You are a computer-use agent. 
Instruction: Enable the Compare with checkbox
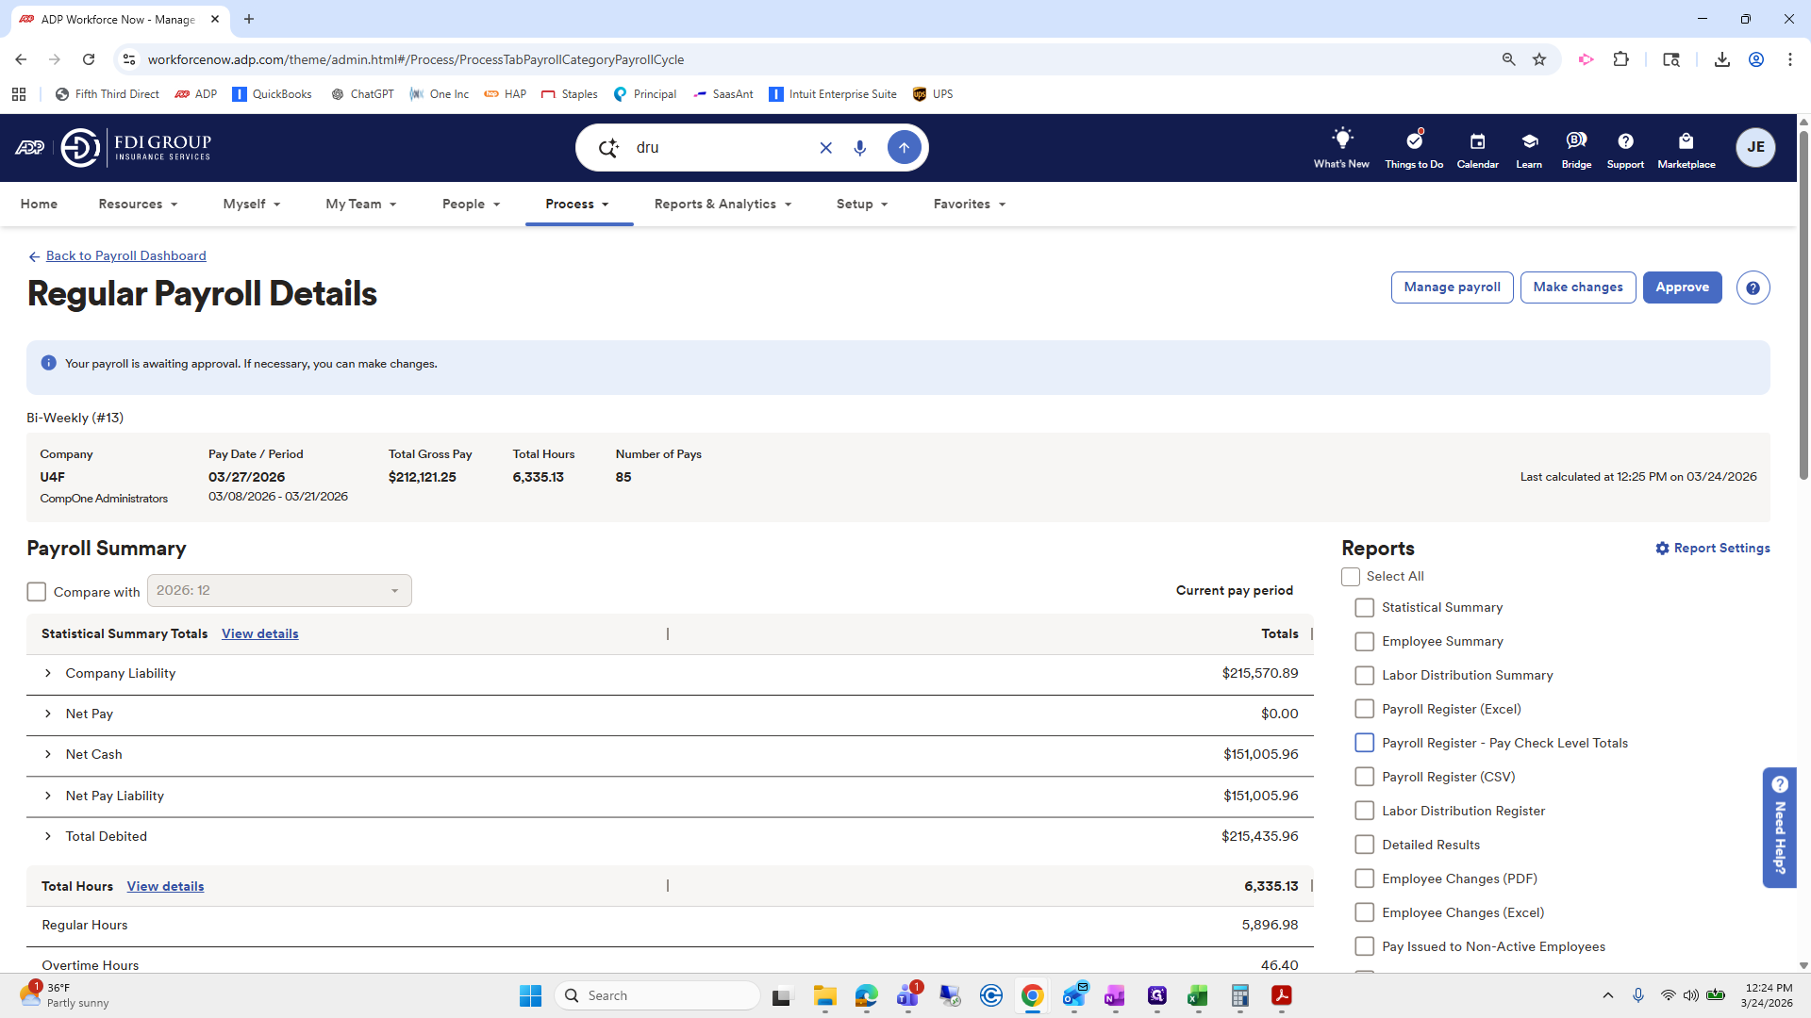pyautogui.click(x=36, y=591)
